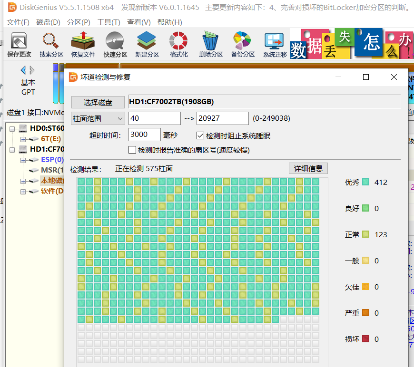The height and width of the screenshot is (367, 414).
Task: Click the 坏道检测与修复 dialog logo icon
Action: click(x=73, y=77)
